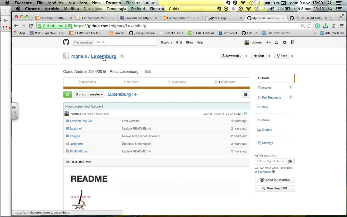This screenshot has width=347, height=217.
Task: Open the create new plus dropdown
Action: click(x=268, y=42)
